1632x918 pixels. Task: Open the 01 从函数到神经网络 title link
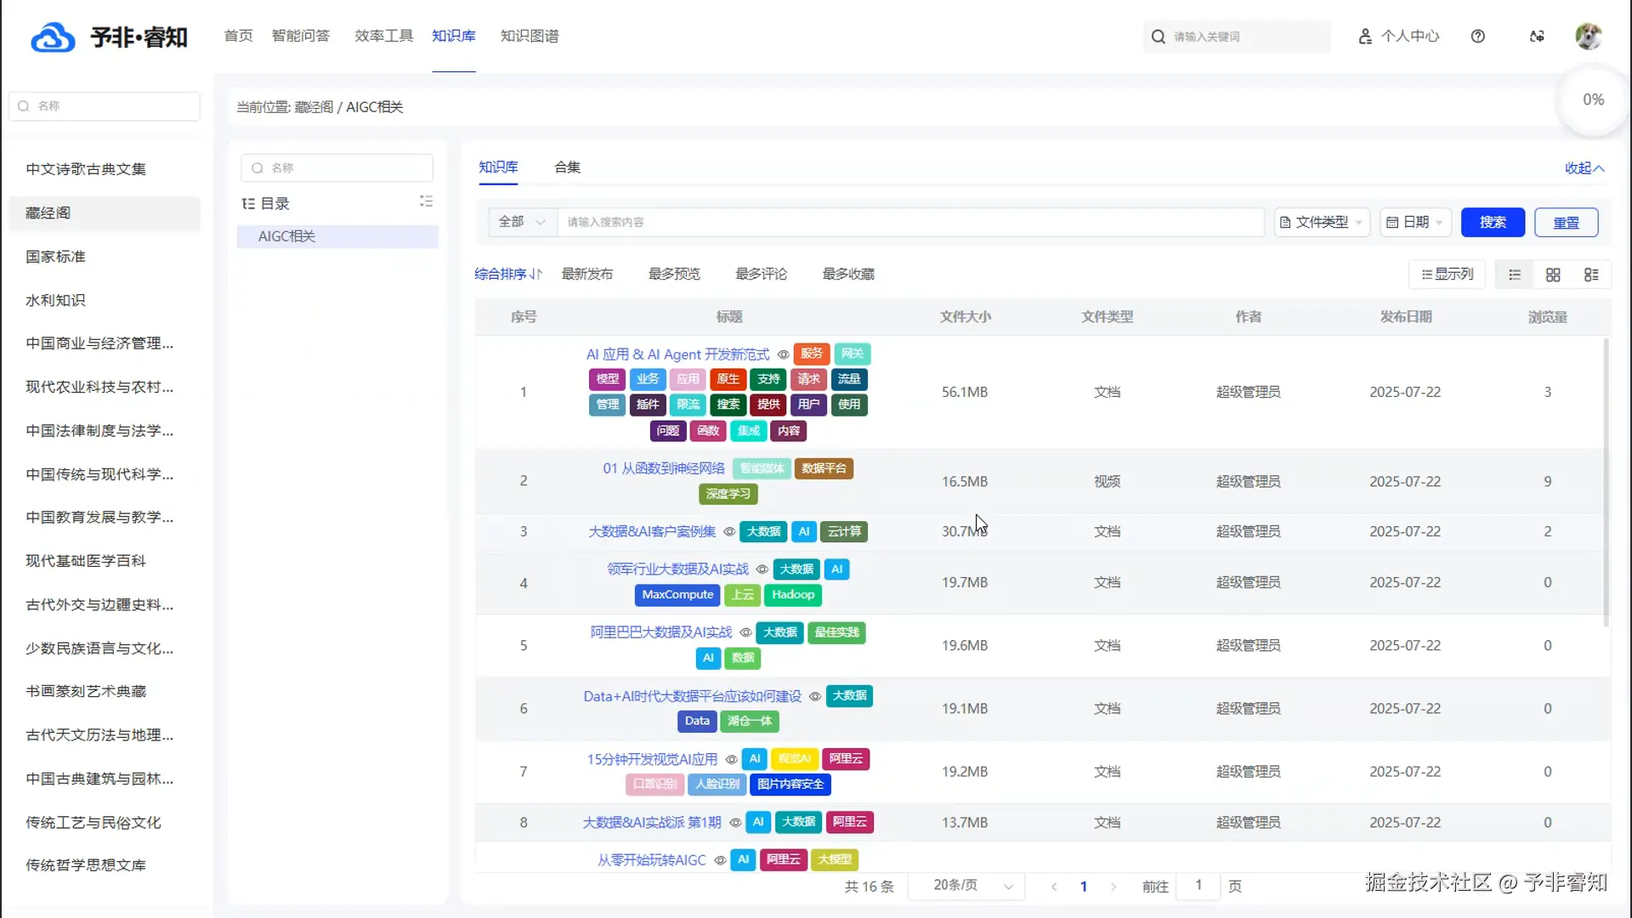[x=664, y=468]
